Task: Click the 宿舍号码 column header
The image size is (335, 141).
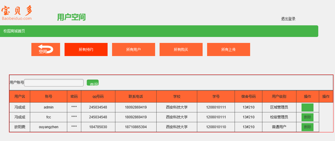Action: tap(248, 97)
